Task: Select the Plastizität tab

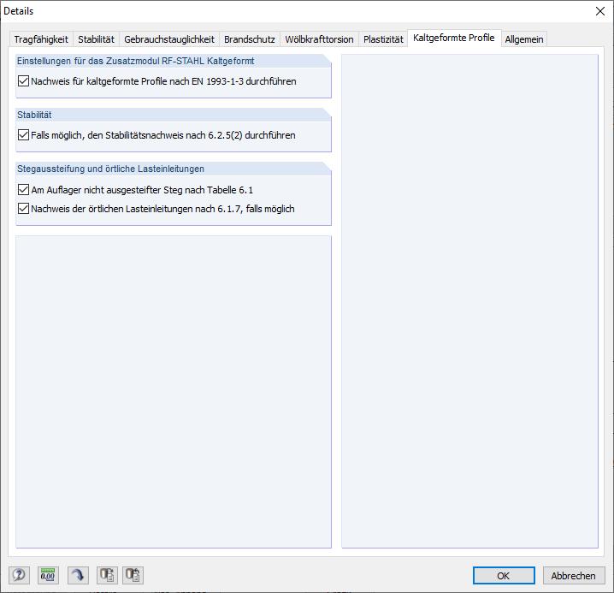Action: tap(383, 39)
